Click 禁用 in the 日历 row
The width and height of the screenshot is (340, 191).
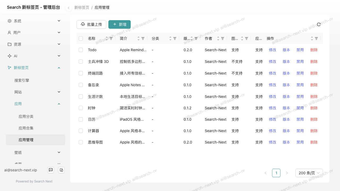(x=300, y=119)
